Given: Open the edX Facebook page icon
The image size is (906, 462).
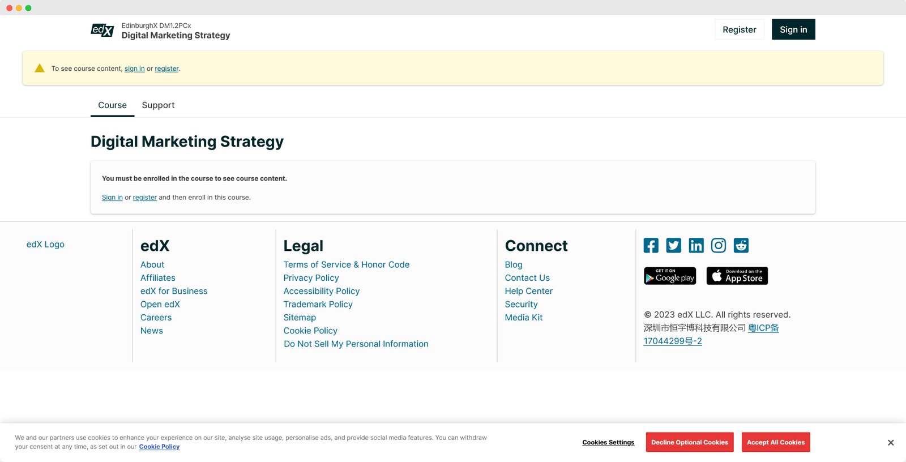Looking at the screenshot, I should point(651,245).
